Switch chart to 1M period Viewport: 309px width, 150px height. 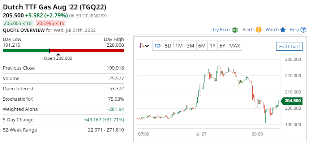coord(179,46)
